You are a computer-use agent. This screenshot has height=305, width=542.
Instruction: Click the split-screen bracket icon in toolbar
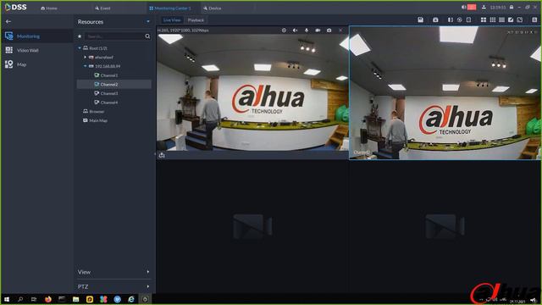click(451, 19)
